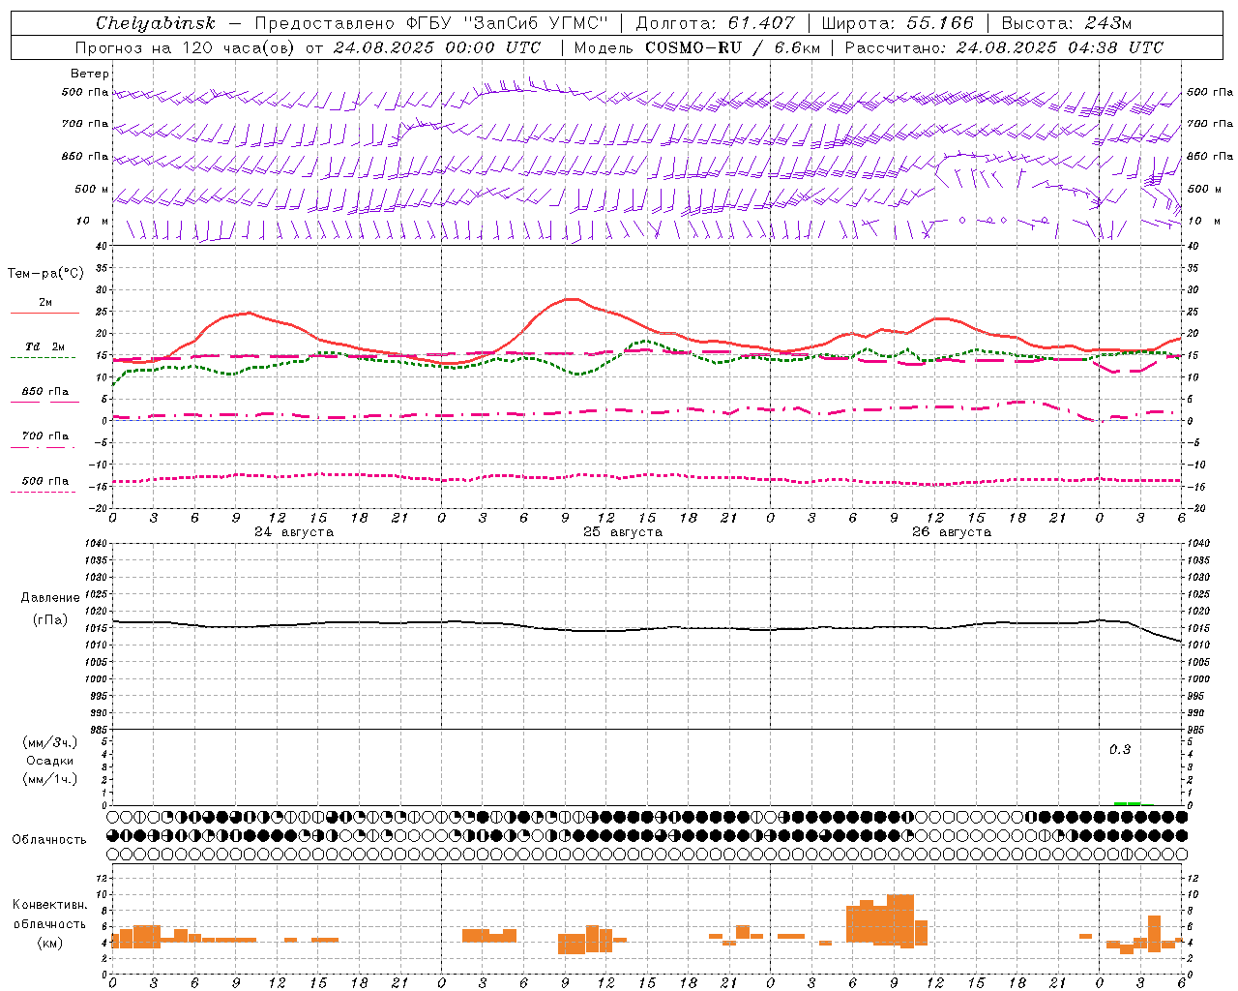Click the 'Осадки' precipitation label
The image size is (1238, 991).
pyautogui.click(x=49, y=761)
